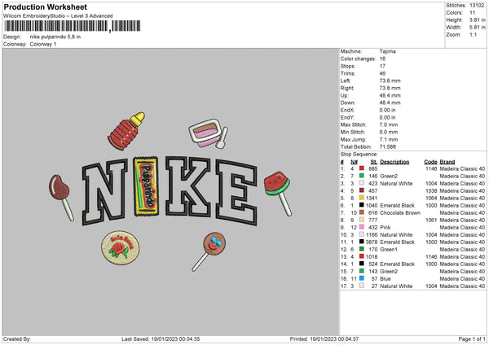Click the watermelon lollipop in the design

[278, 193]
